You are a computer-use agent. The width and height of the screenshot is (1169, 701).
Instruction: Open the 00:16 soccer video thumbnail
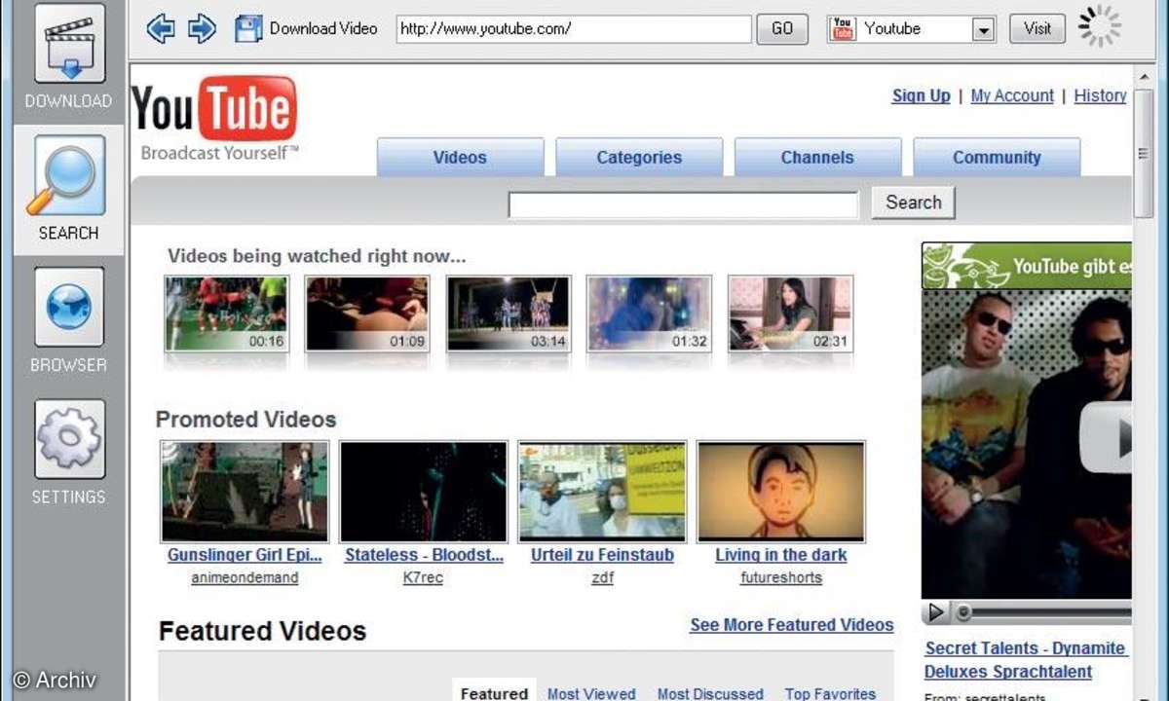tap(226, 314)
